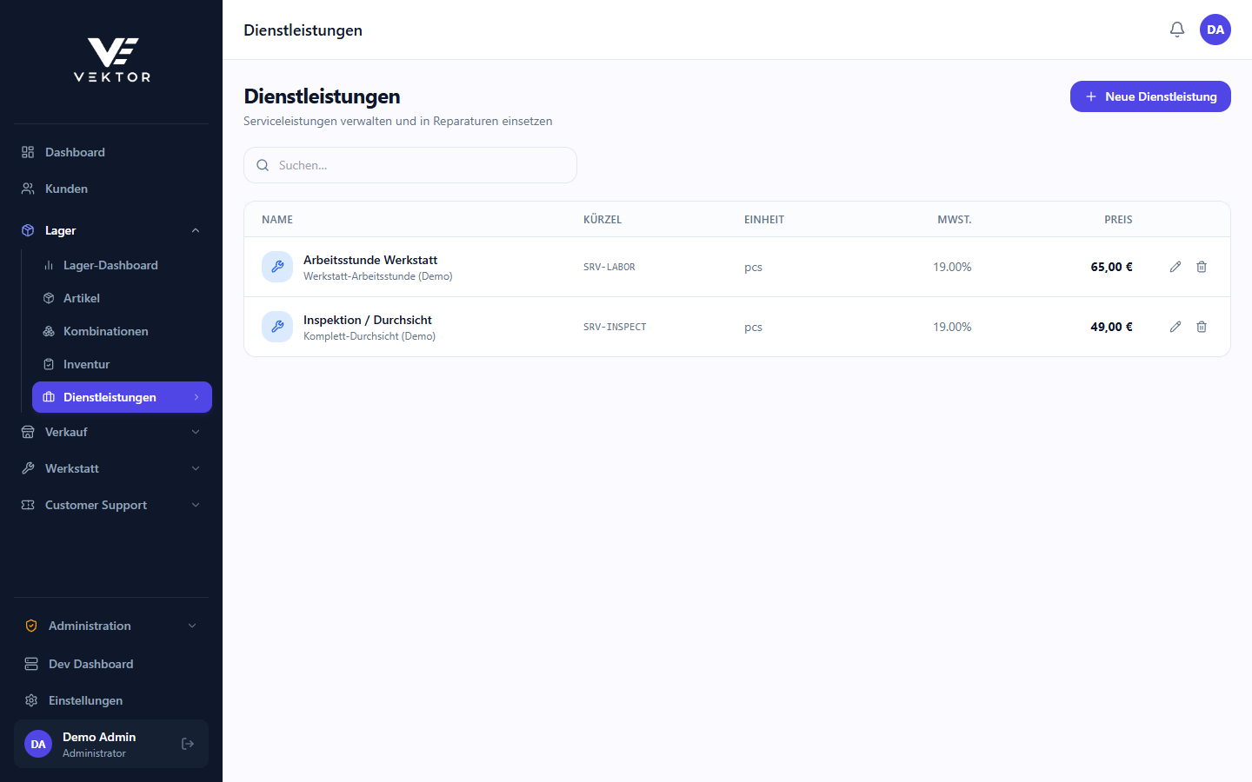Click the Artikel package icon
The height and width of the screenshot is (782, 1252).
[x=49, y=298]
